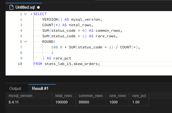This screenshot has height=113, width=172.
Task: Click the total_rows column header
Action: click(64, 96)
